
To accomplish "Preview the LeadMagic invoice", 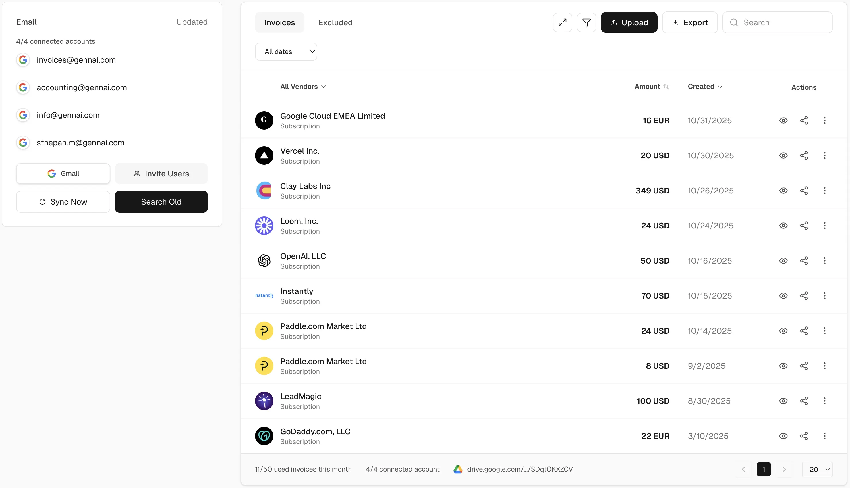I will (x=783, y=401).
